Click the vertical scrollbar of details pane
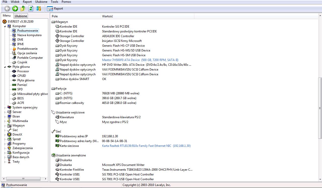This screenshot has width=322, height=188. click(320, 108)
